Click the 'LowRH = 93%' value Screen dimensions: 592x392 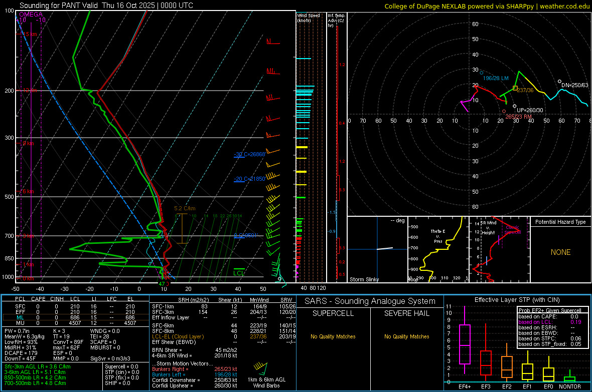(21, 342)
